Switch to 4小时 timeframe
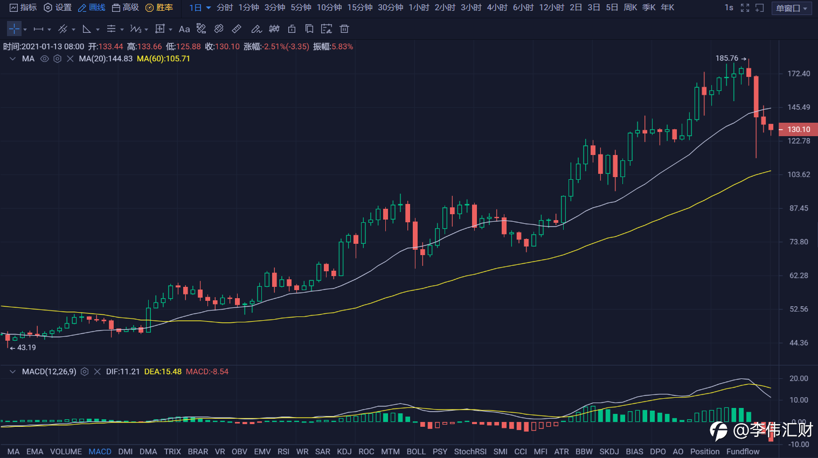This screenshot has height=458, width=818. (x=497, y=8)
